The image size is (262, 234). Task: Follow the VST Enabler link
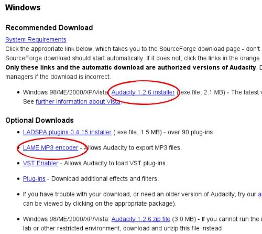(40, 163)
